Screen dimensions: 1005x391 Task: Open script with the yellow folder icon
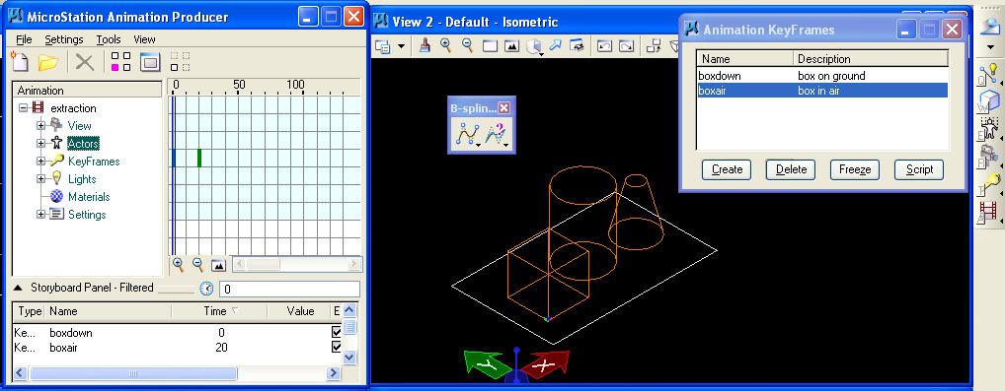tap(48, 62)
